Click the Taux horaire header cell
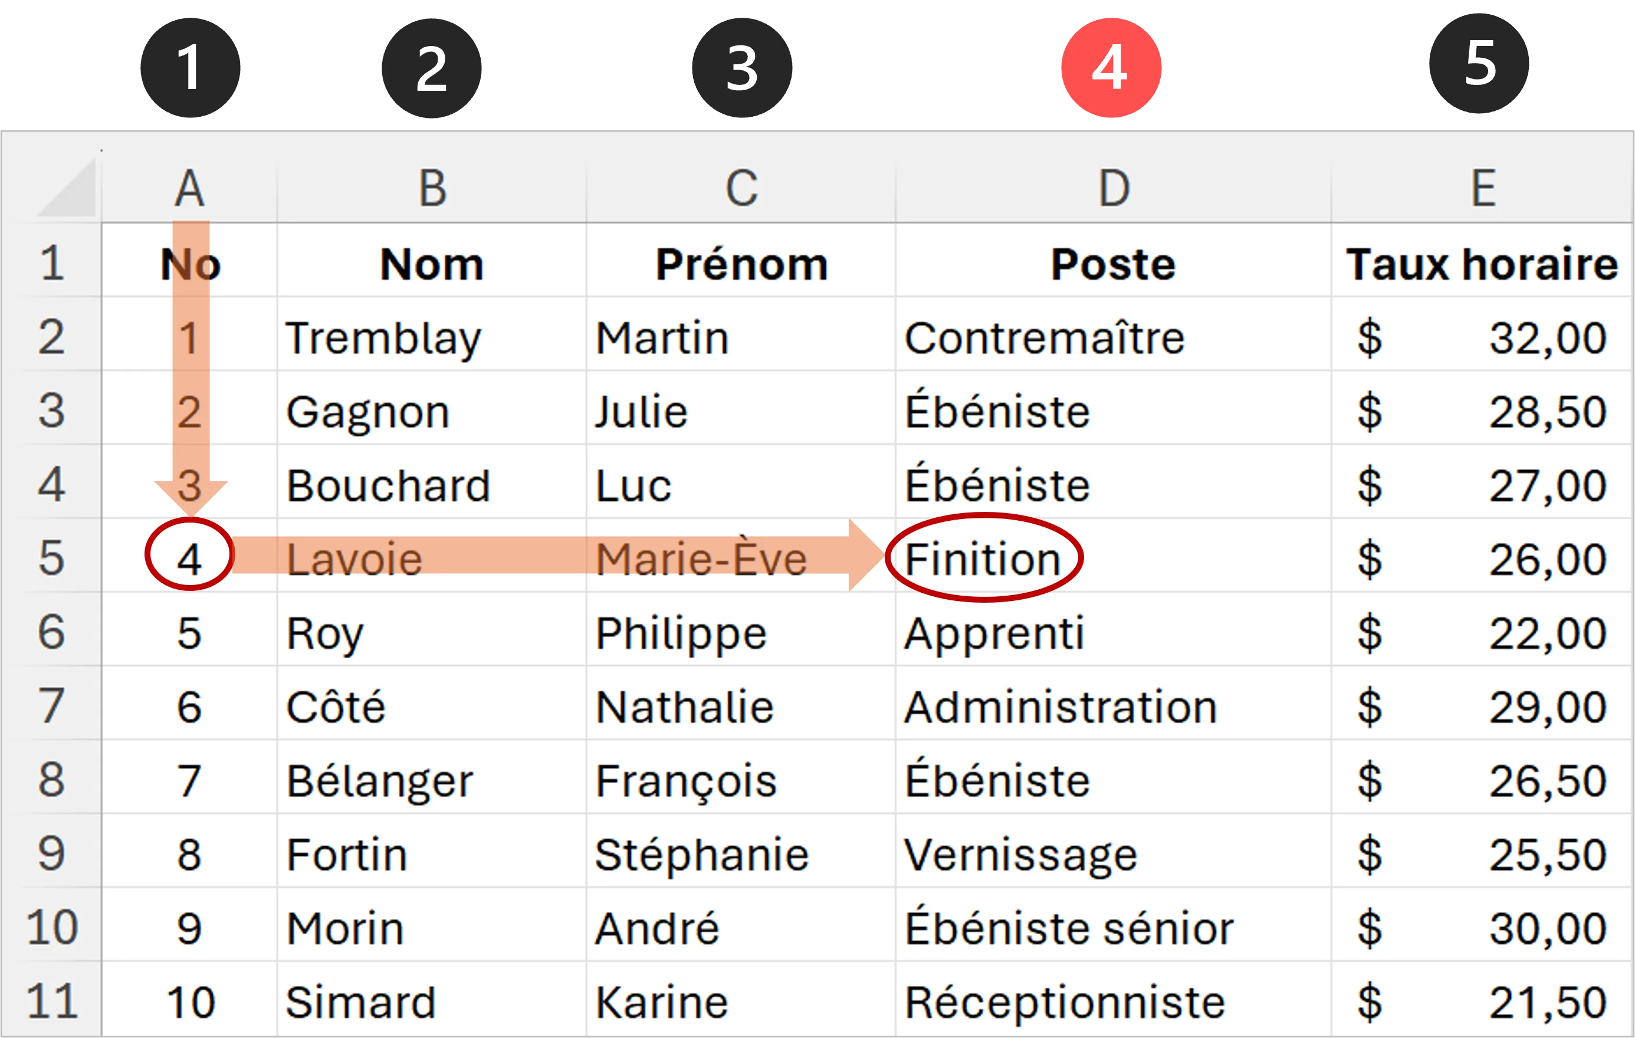 [1482, 264]
